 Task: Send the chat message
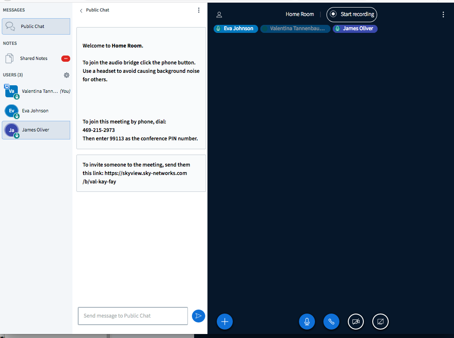click(x=198, y=316)
